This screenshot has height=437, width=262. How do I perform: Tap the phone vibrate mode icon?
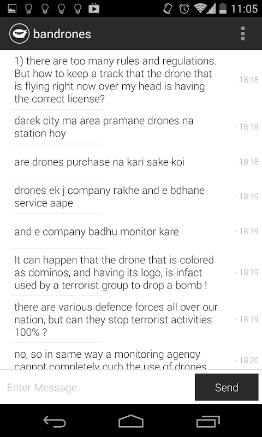[x=168, y=9]
